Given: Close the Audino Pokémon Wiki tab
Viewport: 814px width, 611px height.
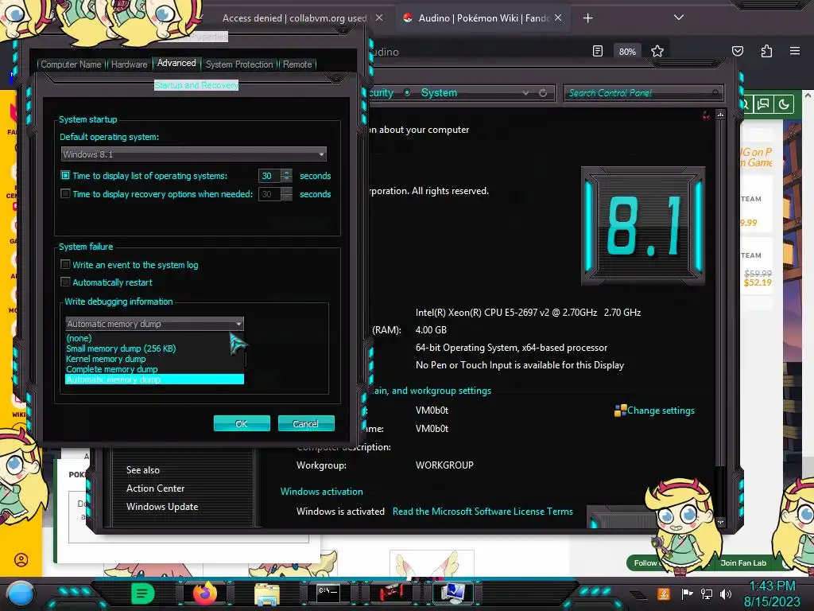Looking at the screenshot, I should coord(558,18).
